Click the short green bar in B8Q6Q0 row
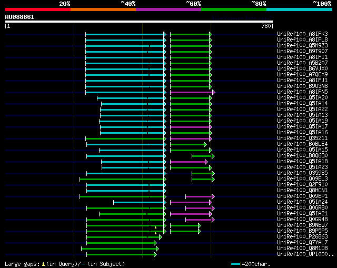The height and width of the screenshot is (268, 337). point(203,156)
